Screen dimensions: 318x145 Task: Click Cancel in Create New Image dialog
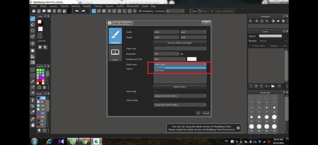(x=206, y=113)
